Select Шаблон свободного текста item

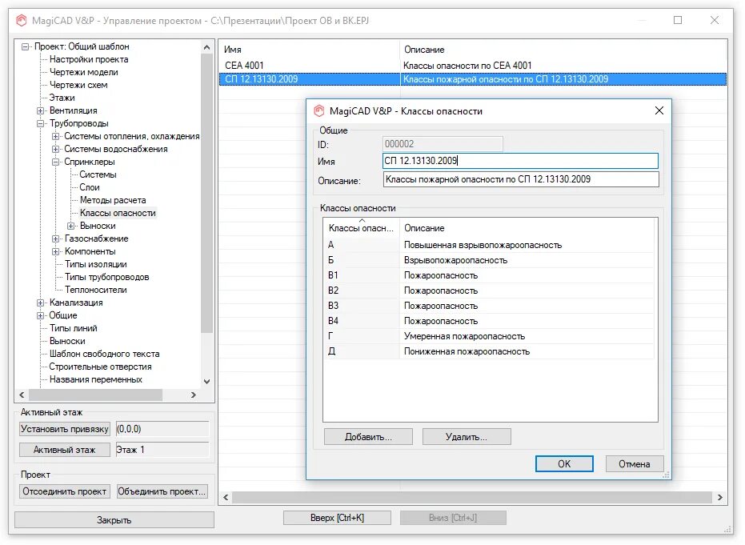tap(105, 355)
